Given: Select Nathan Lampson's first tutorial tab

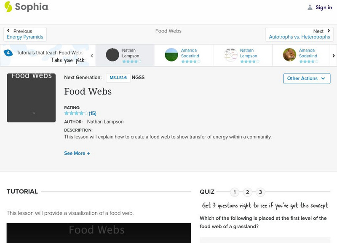Looking at the screenshot, I should point(125,55).
